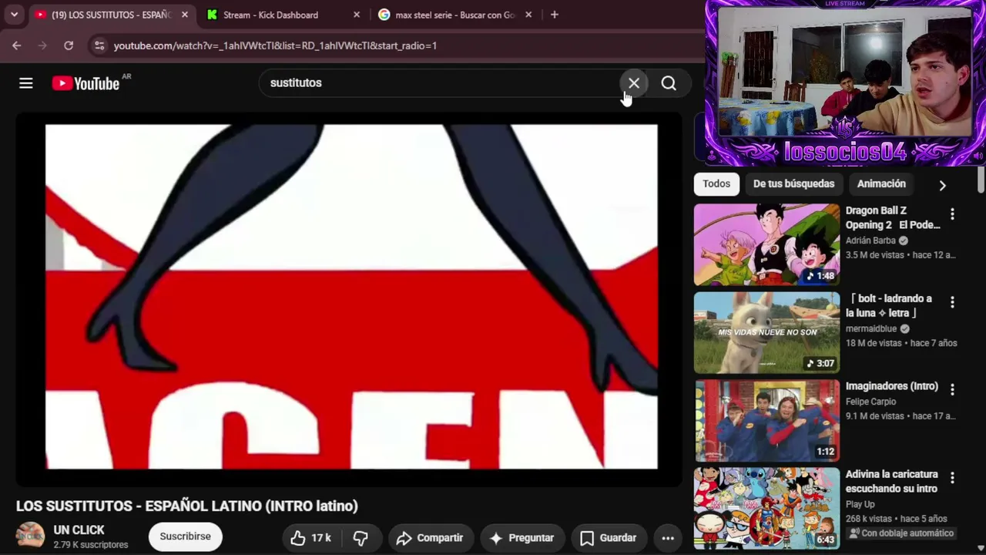Like the video with 17 k likes

[x=310, y=538]
